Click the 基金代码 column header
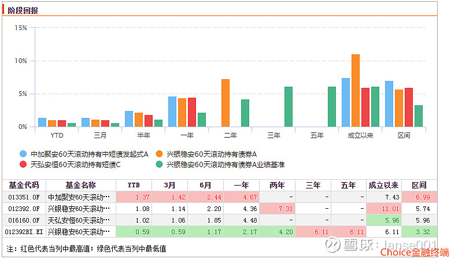Image resolution: width=451 pixels, height=259 pixels. click(24, 185)
